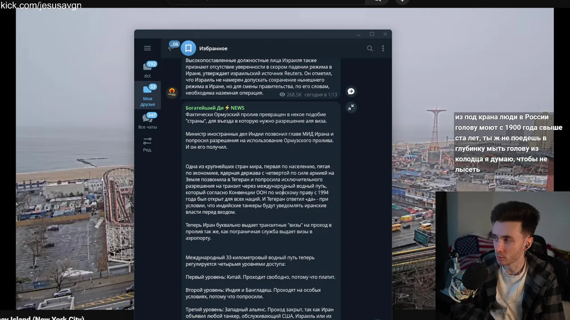Open search in the Избранное chat
The width and height of the screenshot is (570, 320).
(x=370, y=48)
